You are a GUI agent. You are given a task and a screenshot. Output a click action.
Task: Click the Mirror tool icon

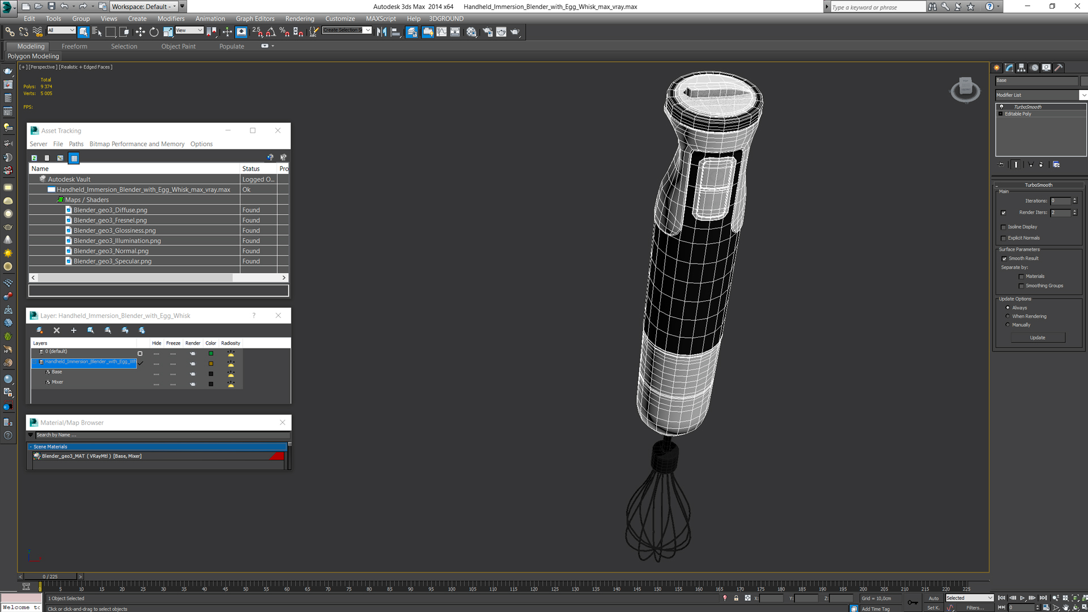(x=381, y=32)
